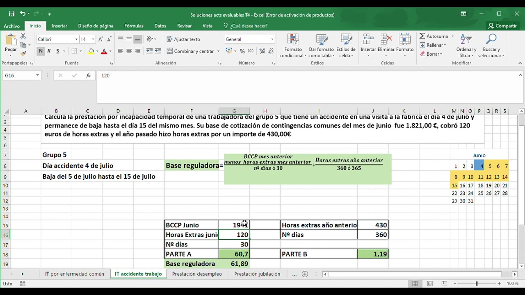Toggle Ajustar texto wrap text

click(x=183, y=39)
